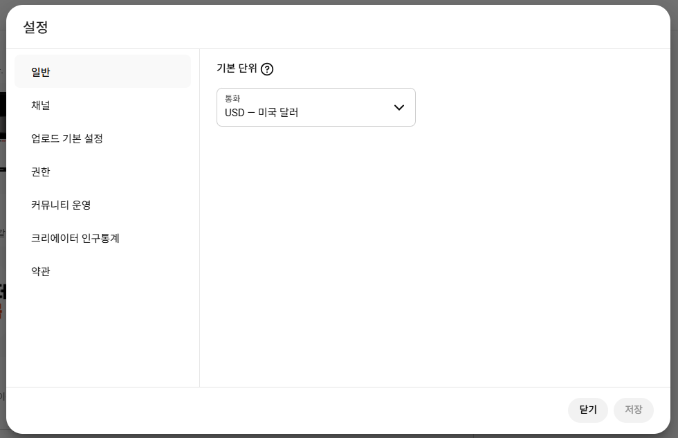This screenshot has height=438, width=678.
Task: Click the help icon beside 기본 단위
Action: pyautogui.click(x=267, y=69)
